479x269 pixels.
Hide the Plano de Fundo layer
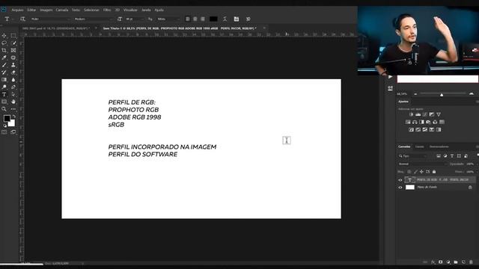pos(400,188)
